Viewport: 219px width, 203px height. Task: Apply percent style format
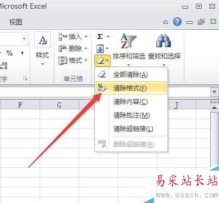9,53
